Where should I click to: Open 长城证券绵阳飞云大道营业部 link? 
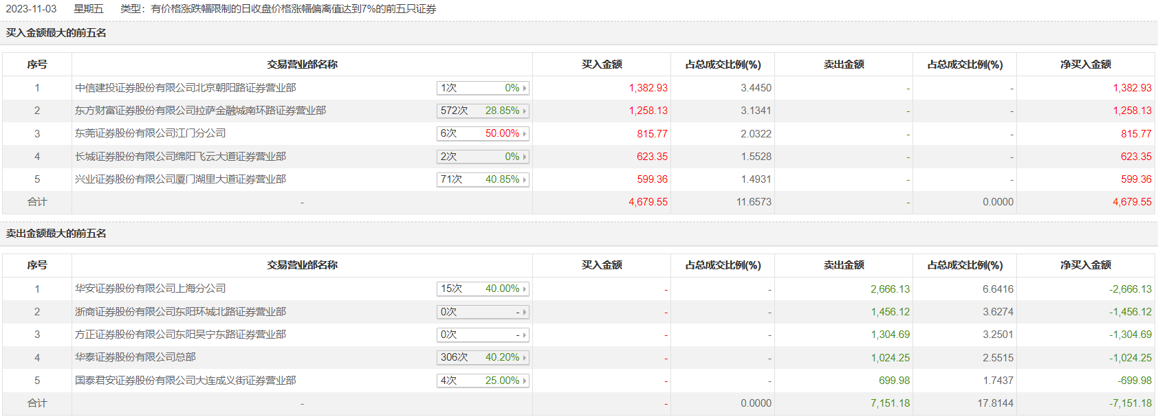coord(180,157)
